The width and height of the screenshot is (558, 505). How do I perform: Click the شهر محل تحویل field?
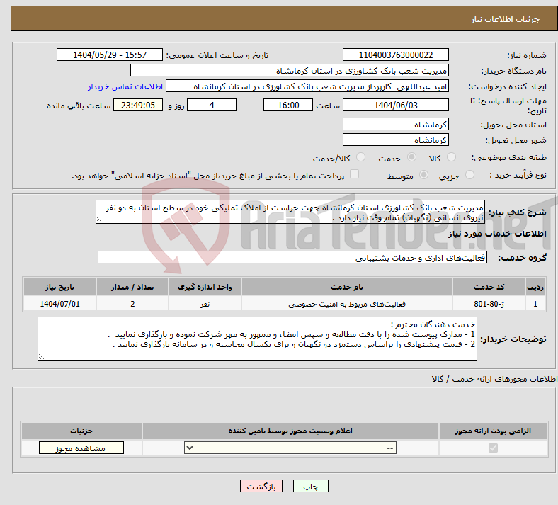tap(395, 140)
